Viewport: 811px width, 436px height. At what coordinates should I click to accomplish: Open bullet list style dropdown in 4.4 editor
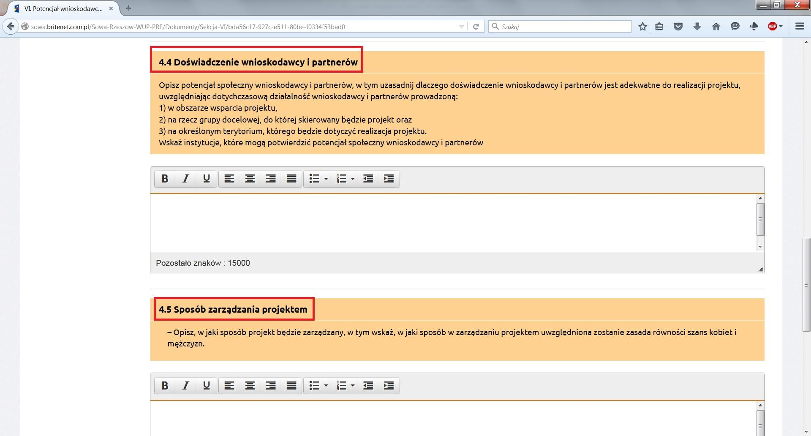point(326,179)
